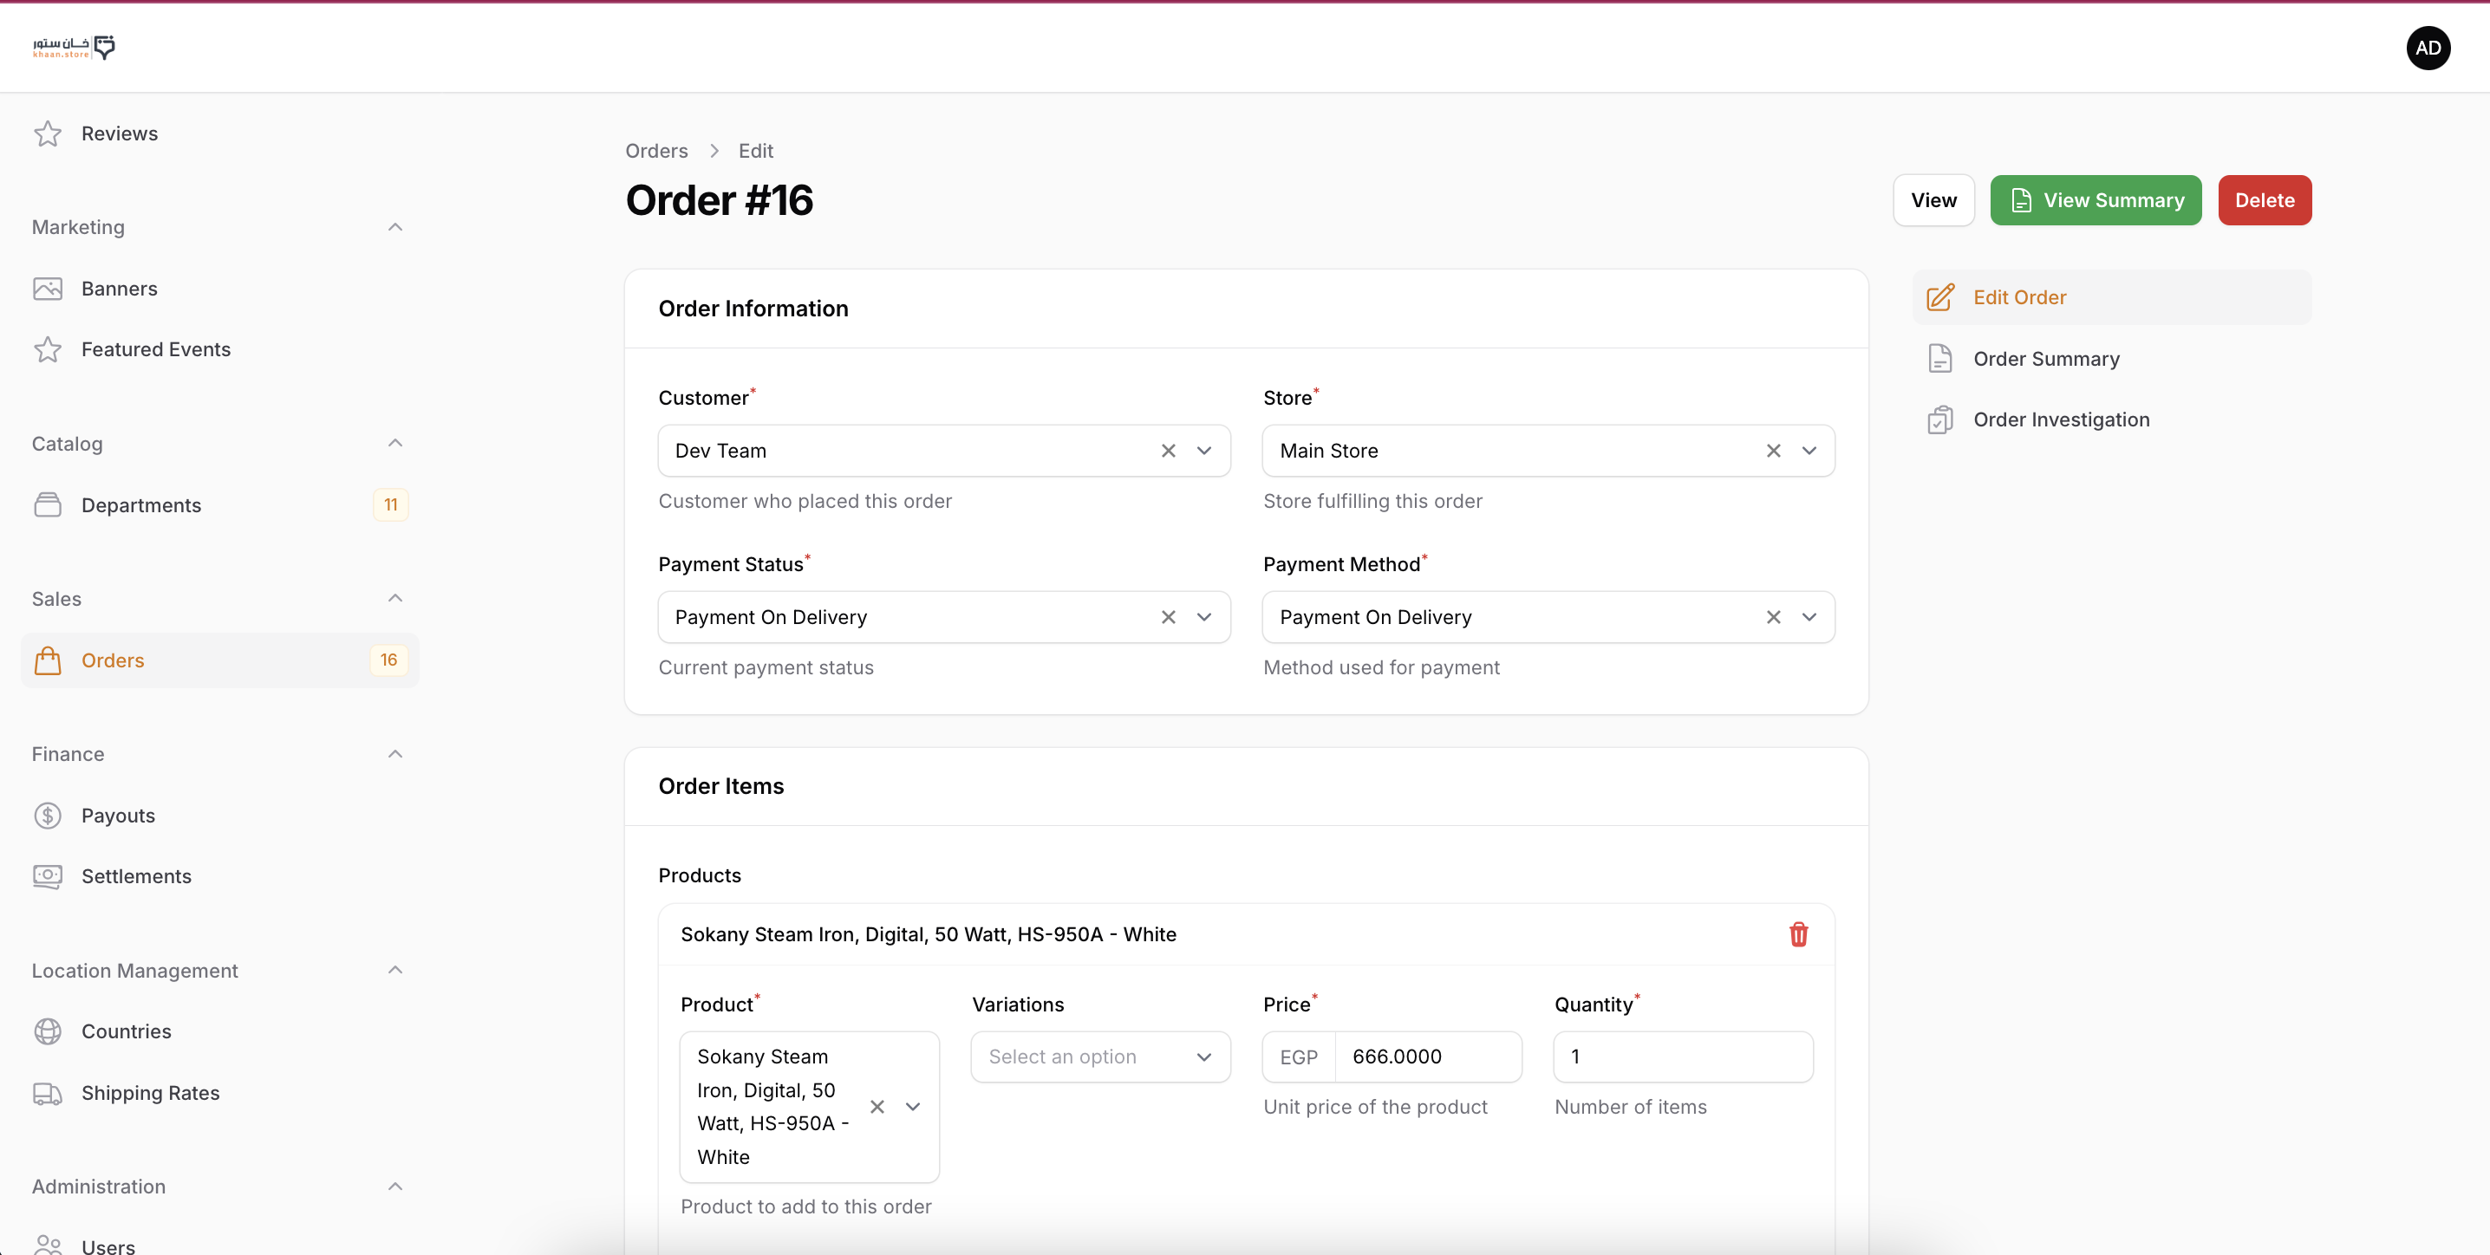Collapse the Finance sidebar group
The image size is (2490, 1255).
(394, 755)
